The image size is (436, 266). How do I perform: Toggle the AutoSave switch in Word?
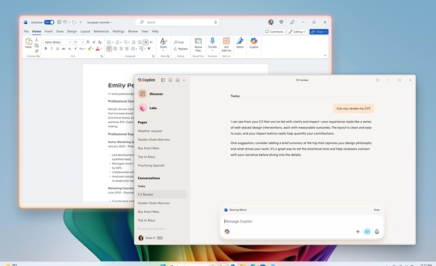click(x=49, y=22)
